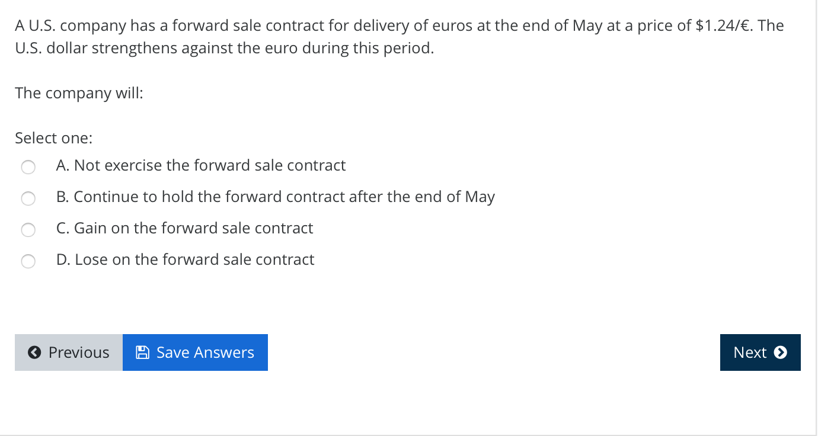Image resolution: width=818 pixels, height=436 pixels.
Task: Select radio button for option B
Action: click(x=28, y=198)
